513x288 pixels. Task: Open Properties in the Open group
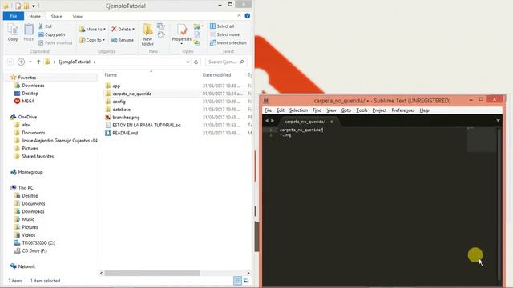[182, 34]
